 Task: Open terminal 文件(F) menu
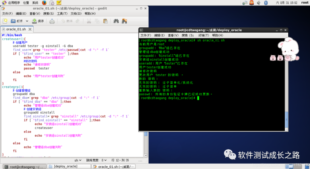[146, 35]
